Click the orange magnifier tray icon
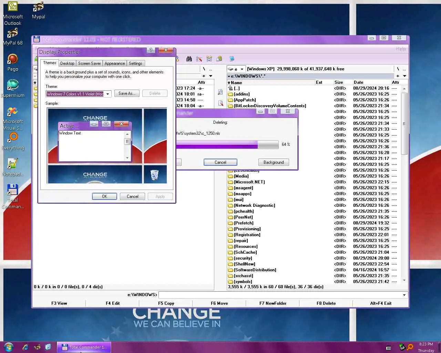This screenshot has width=441, height=353. pos(410,347)
